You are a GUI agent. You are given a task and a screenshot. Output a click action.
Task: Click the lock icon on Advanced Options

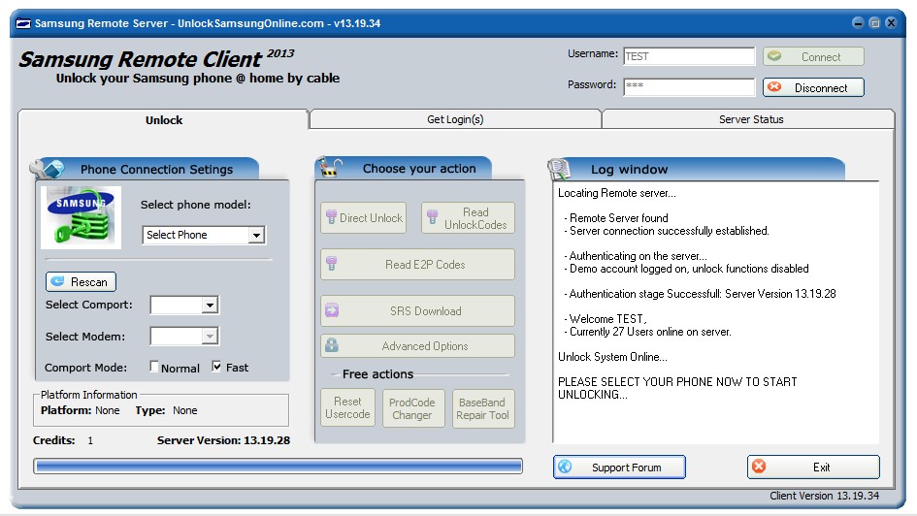click(x=332, y=345)
